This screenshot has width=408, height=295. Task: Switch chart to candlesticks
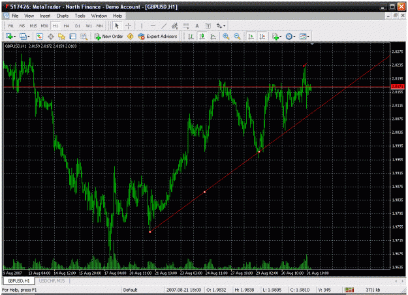pos(202,37)
